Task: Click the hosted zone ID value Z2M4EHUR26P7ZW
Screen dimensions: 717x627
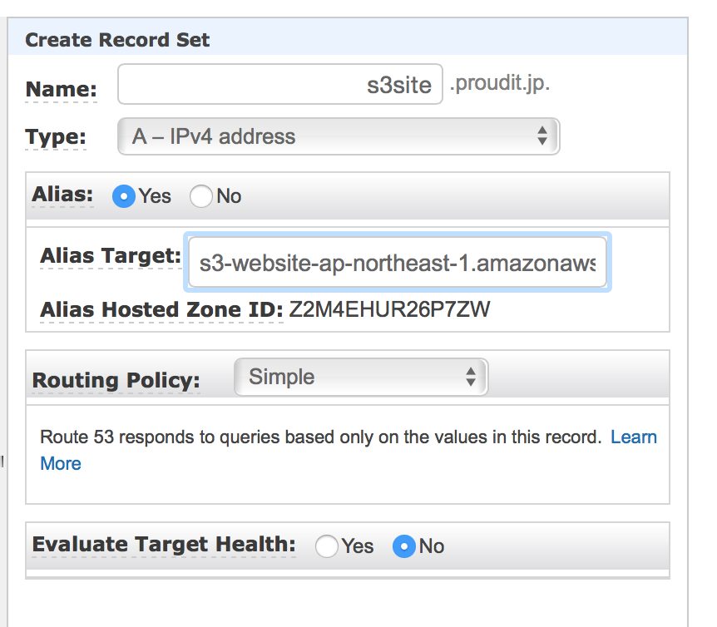Action: pyautogui.click(x=389, y=310)
